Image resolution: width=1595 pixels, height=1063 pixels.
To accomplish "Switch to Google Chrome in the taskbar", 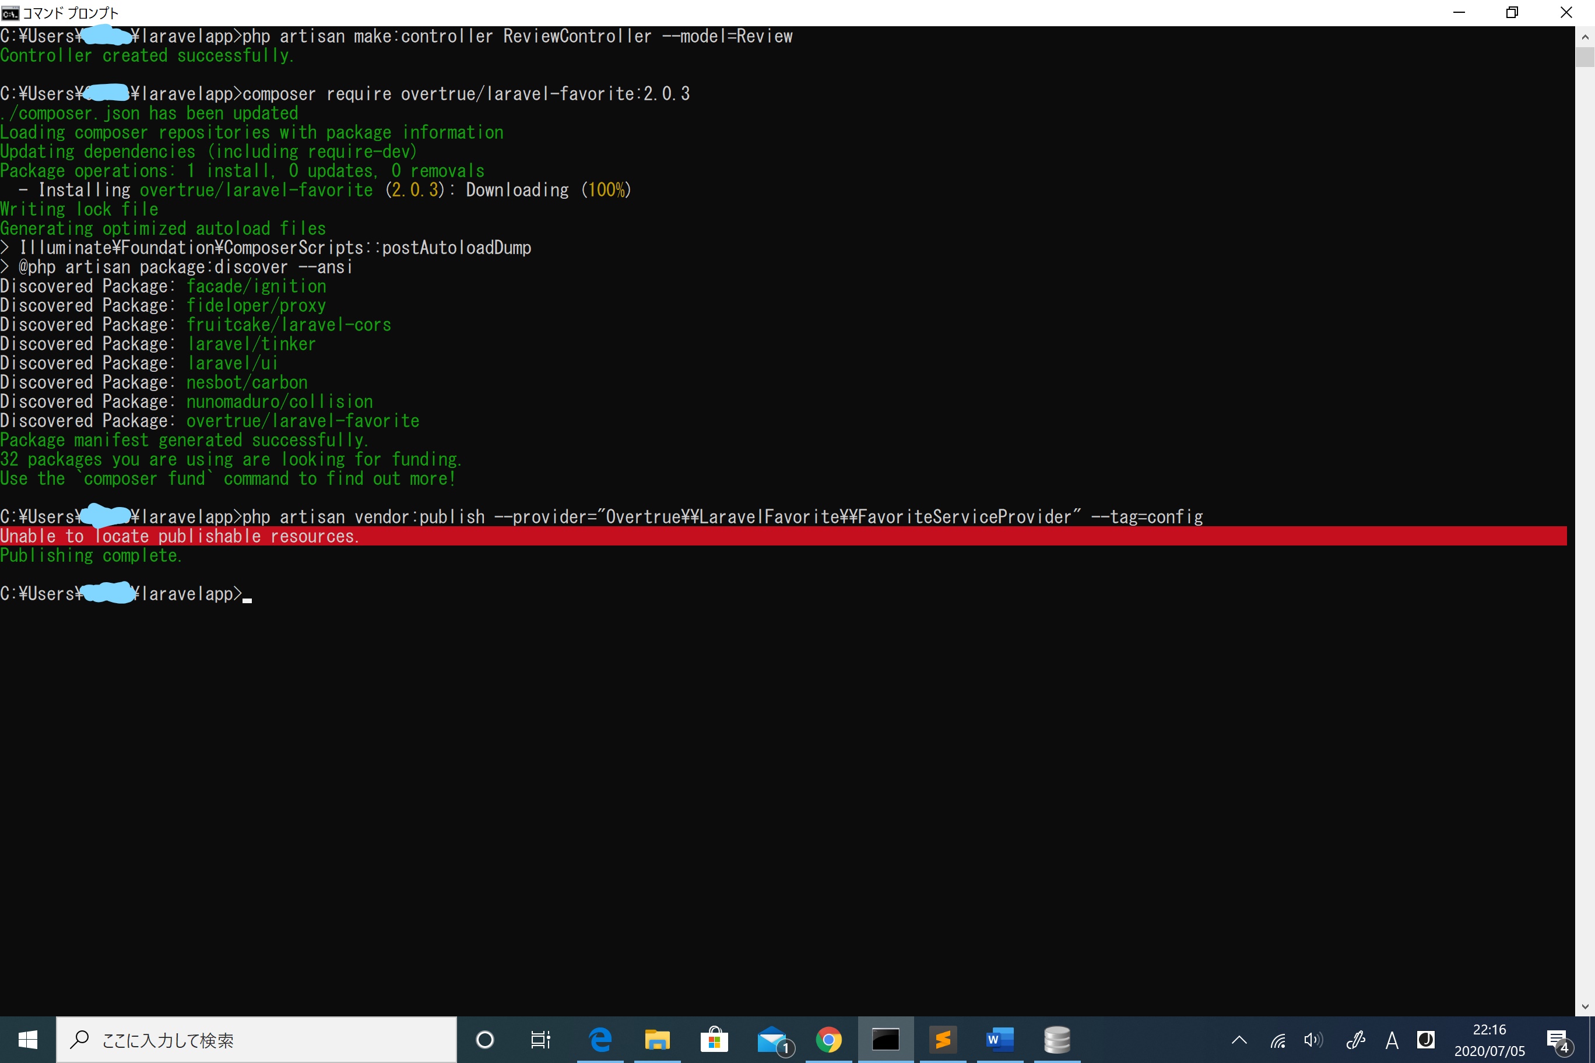I will click(829, 1039).
